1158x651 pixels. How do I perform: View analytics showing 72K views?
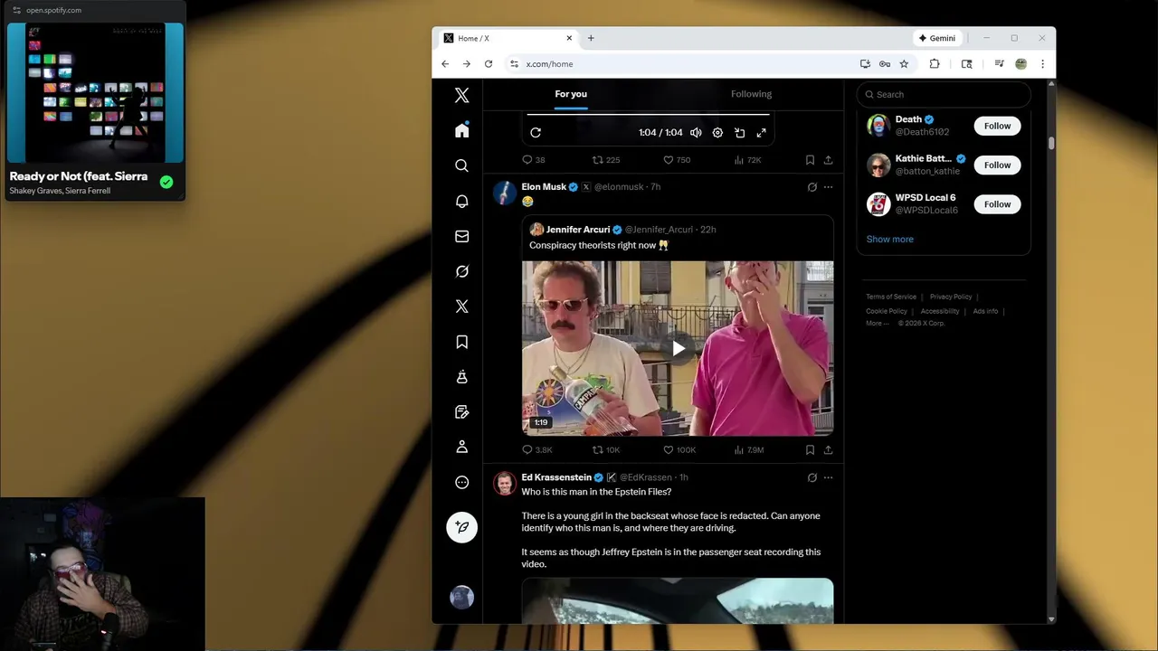point(747,160)
